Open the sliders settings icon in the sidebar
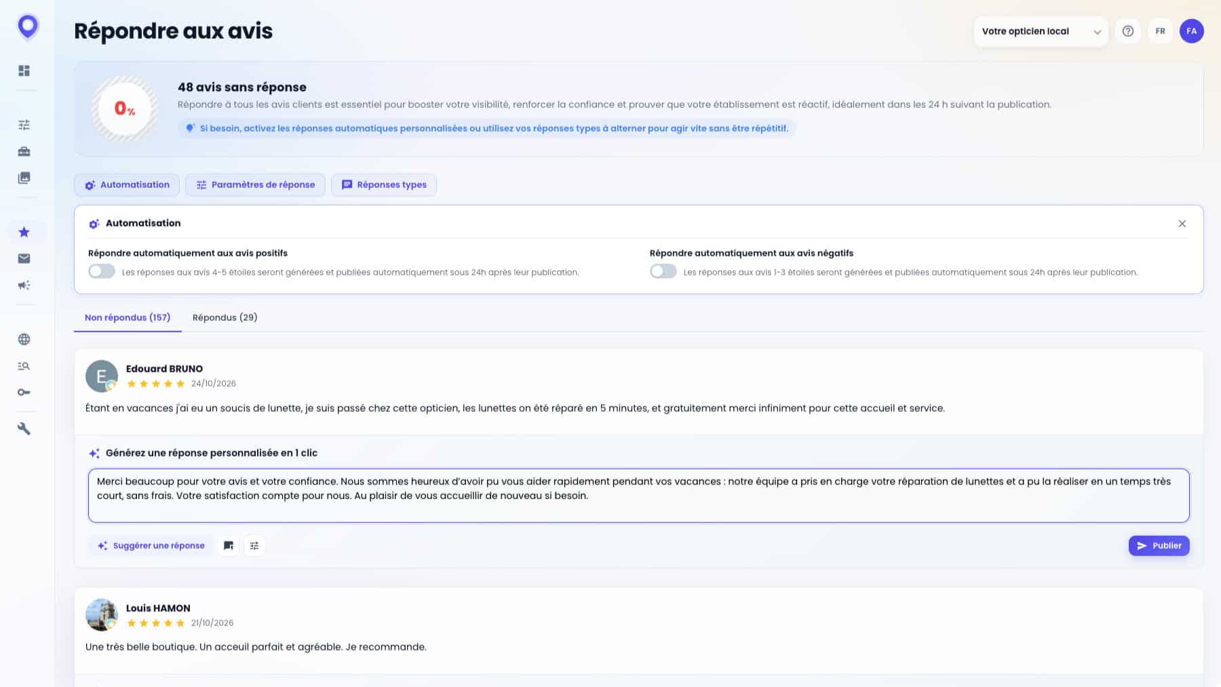This screenshot has height=687, width=1221. tap(24, 125)
